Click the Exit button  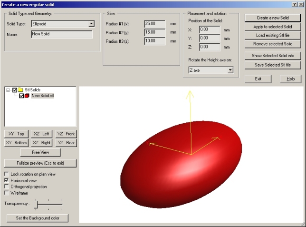[258, 79]
